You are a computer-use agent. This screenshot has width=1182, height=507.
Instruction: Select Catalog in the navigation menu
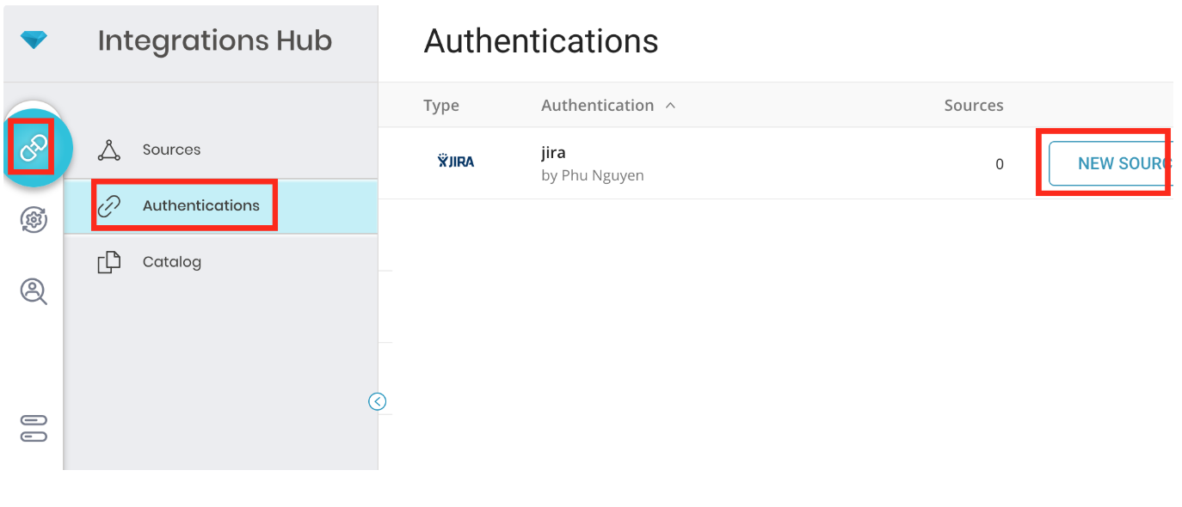pyautogui.click(x=171, y=262)
